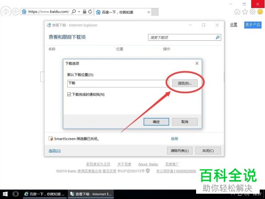Click the 取消 cancel button
265x199 pixels.
(x=185, y=122)
